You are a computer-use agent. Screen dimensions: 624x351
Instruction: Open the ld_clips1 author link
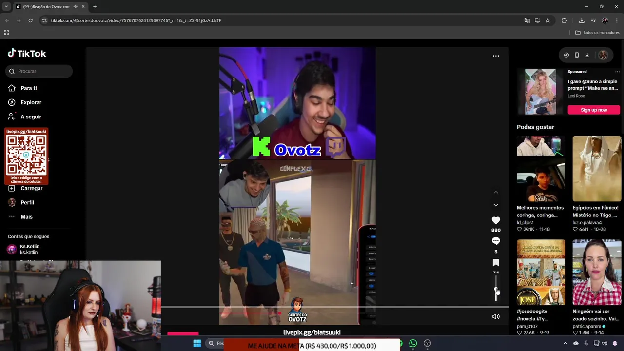526,223
